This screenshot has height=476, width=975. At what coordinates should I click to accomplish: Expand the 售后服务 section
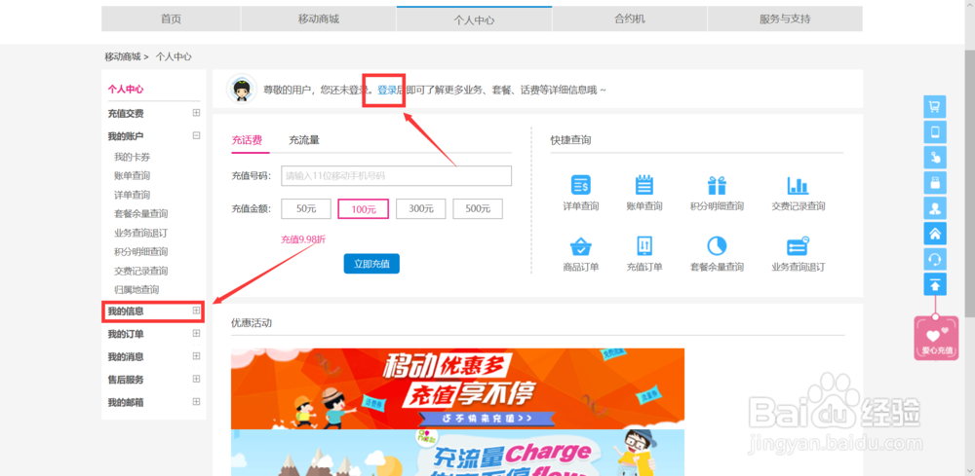pyautogui.click(x=197, y=379)
